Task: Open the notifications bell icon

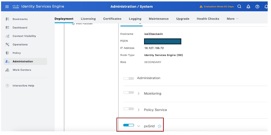Action: click(266, 7)
